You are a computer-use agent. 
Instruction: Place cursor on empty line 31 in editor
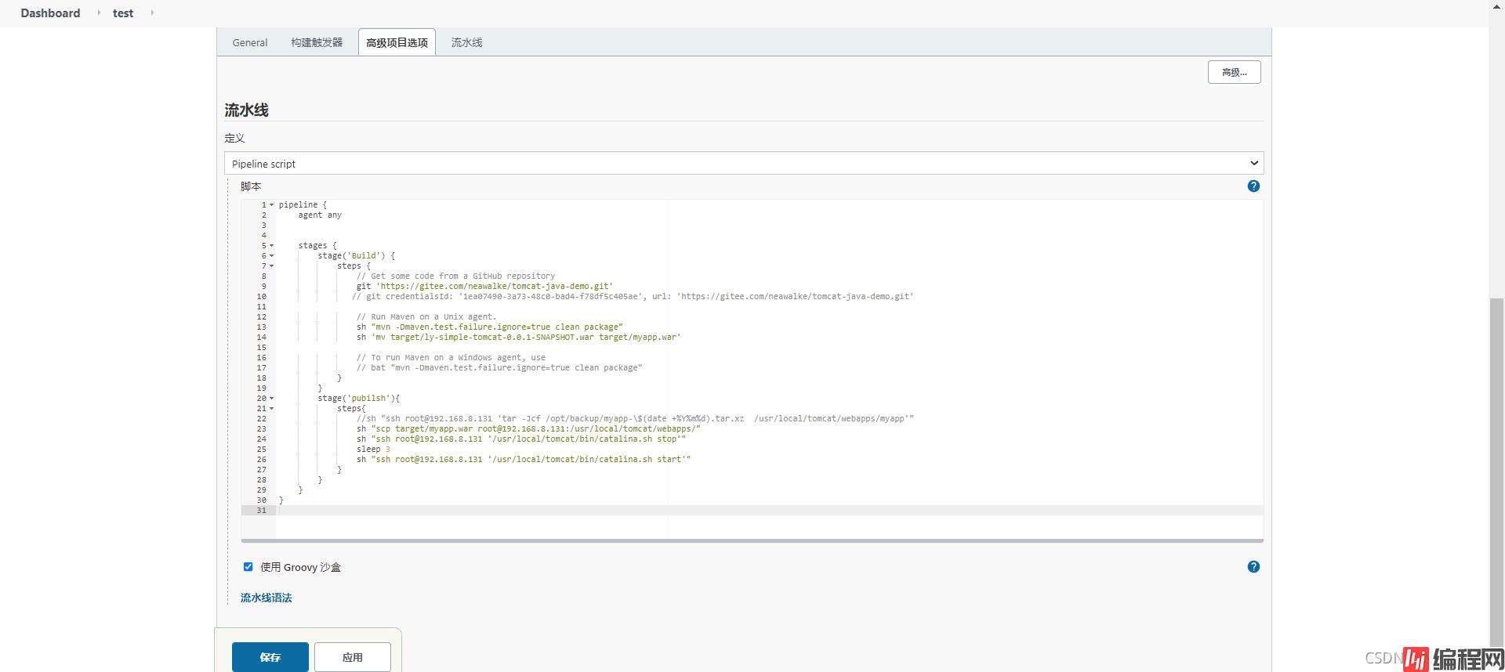point(769,511)
